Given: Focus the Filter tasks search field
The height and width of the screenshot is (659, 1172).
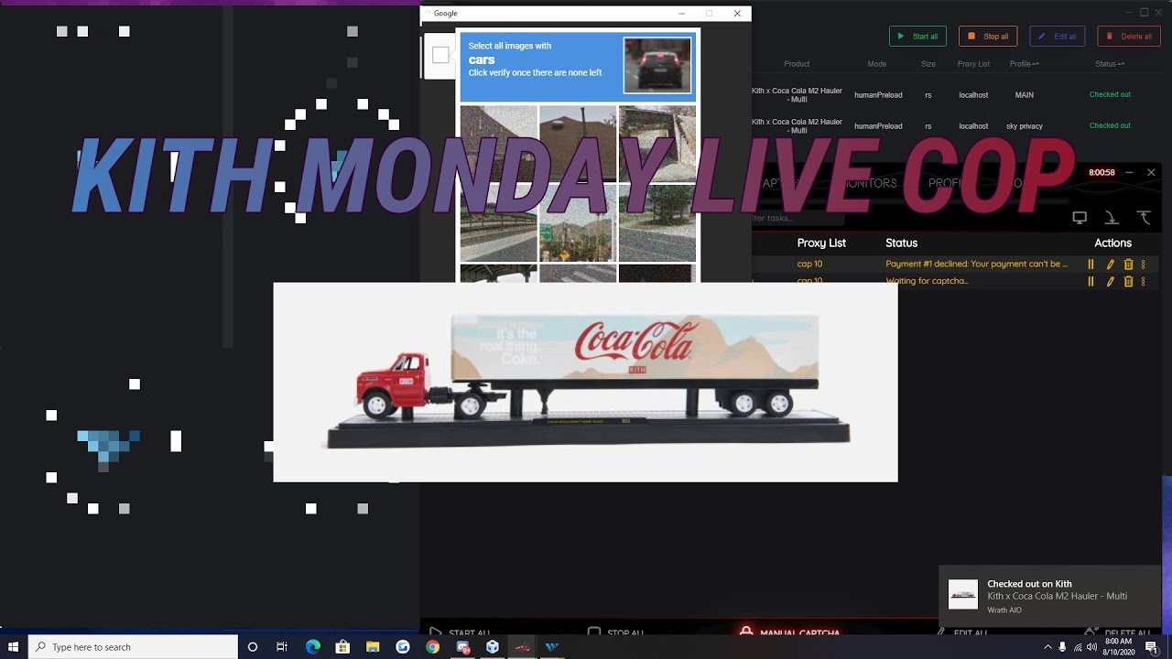Looking at the screenshot, I should click(797, 218).
